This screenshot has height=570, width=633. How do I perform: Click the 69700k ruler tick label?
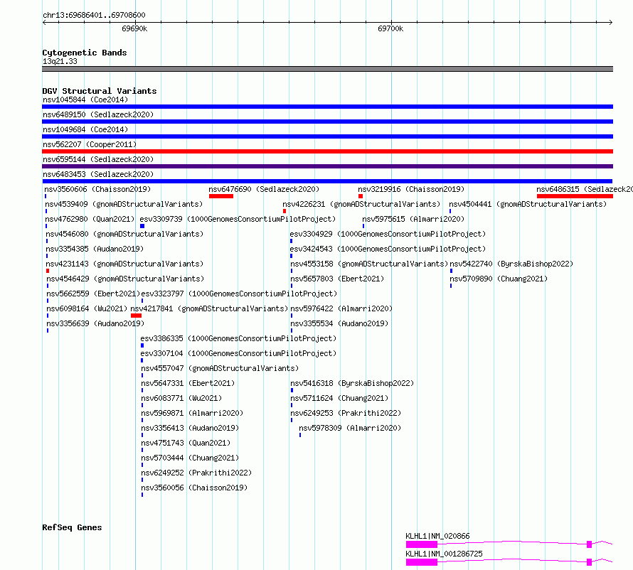click(390, 28)
